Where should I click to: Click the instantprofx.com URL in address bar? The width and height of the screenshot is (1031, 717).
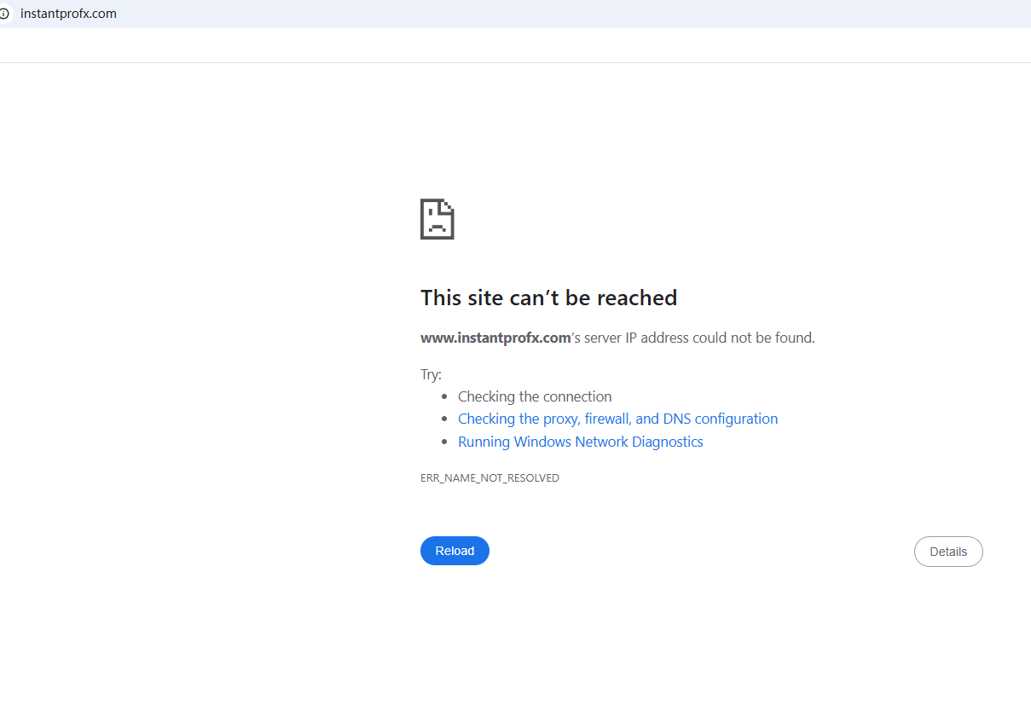click(68, 14)
